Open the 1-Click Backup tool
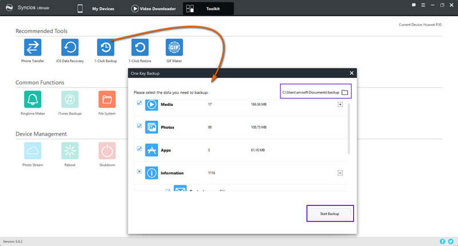This screenshot has height=246, width=458. click(106, 47)
